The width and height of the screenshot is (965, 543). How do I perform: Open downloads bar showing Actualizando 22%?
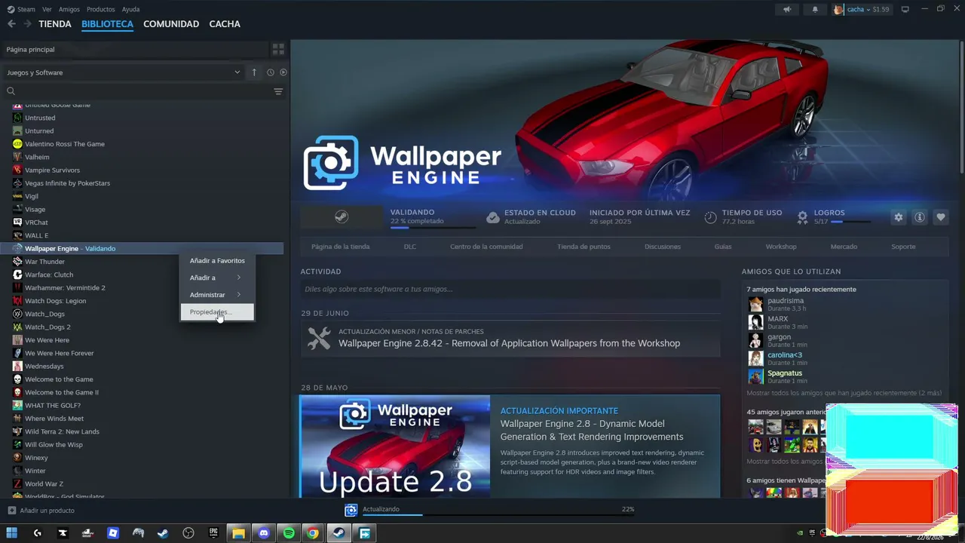(x=490, y=511)
